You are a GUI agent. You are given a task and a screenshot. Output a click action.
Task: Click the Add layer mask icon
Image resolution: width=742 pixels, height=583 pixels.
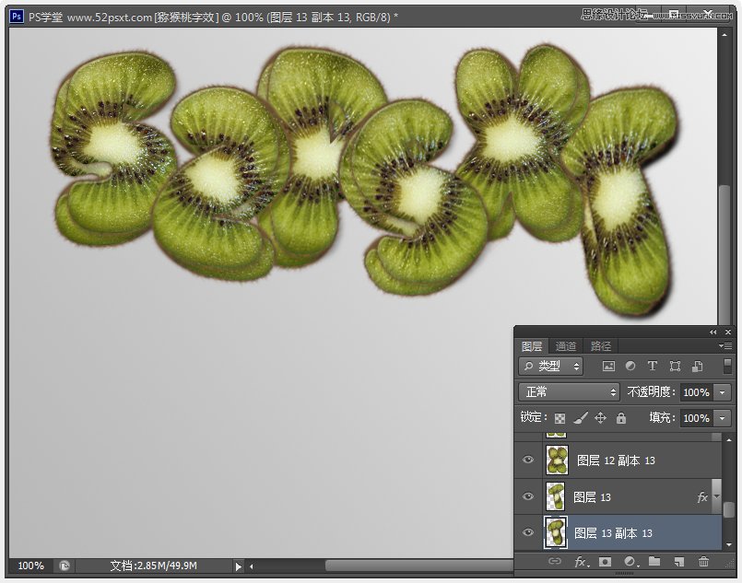click(x=606, y=562)
